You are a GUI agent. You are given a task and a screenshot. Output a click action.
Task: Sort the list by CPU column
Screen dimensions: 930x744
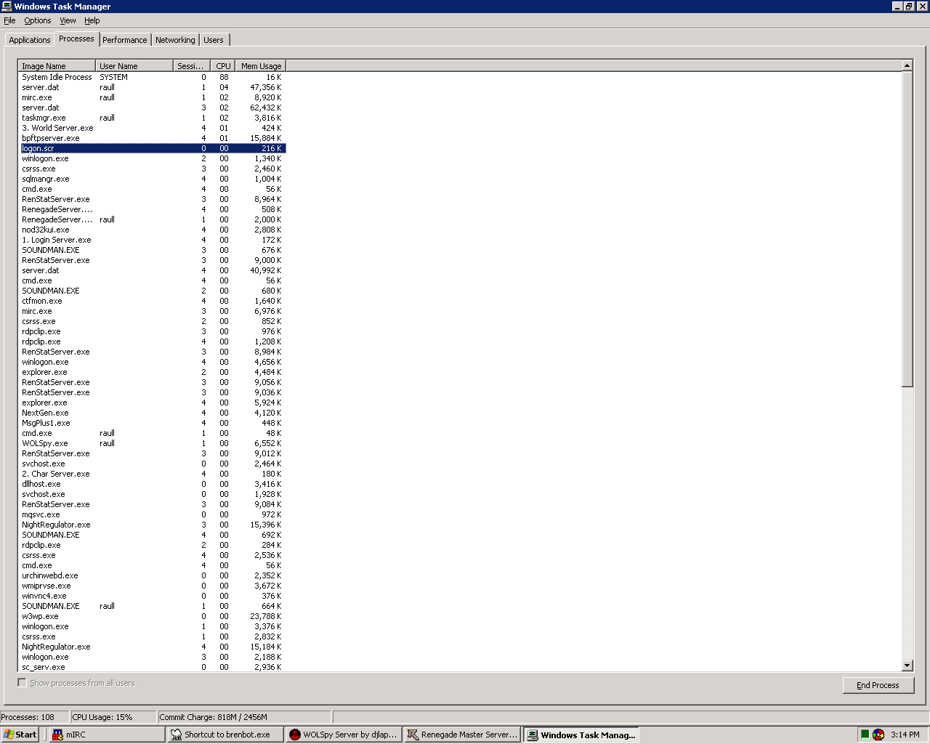pyautogui.click(x=223, y=66)
